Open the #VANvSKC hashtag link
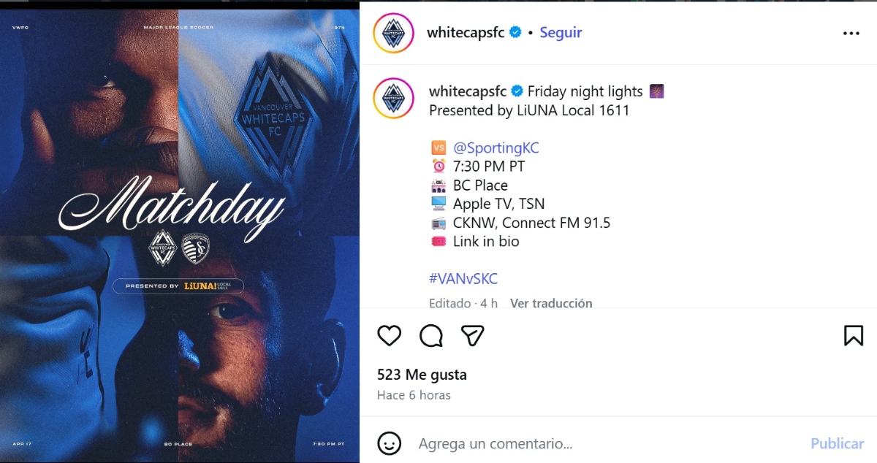 463,278
